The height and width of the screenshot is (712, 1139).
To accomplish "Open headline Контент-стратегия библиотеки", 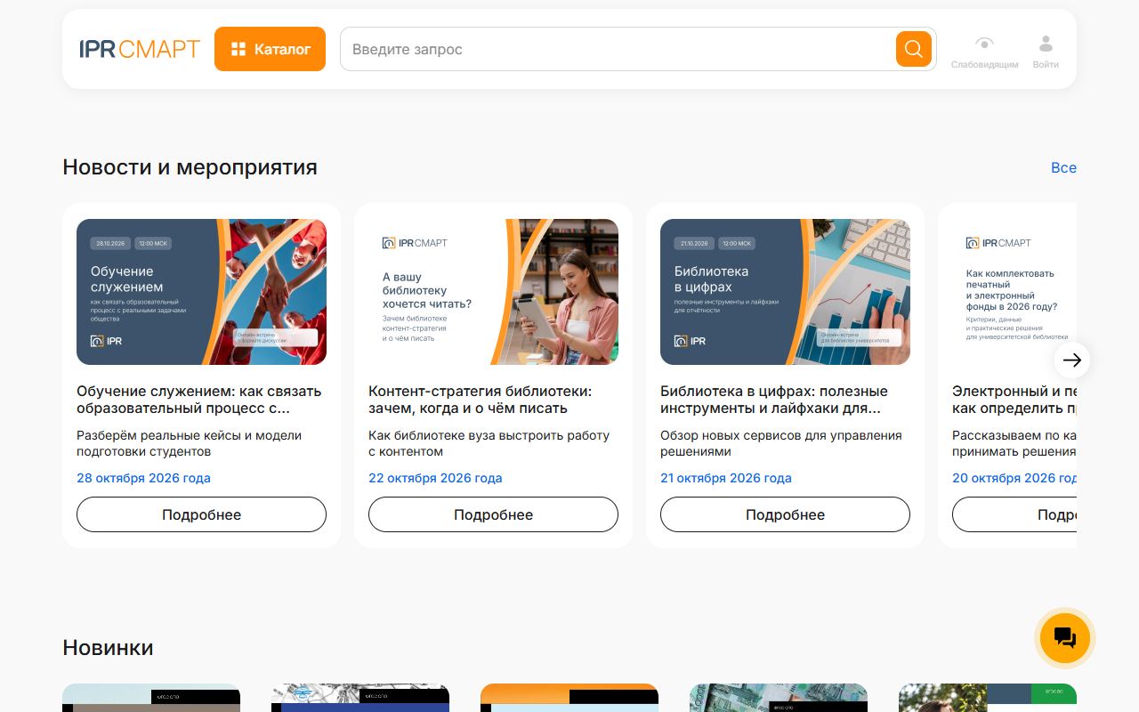I will (481, 400).
